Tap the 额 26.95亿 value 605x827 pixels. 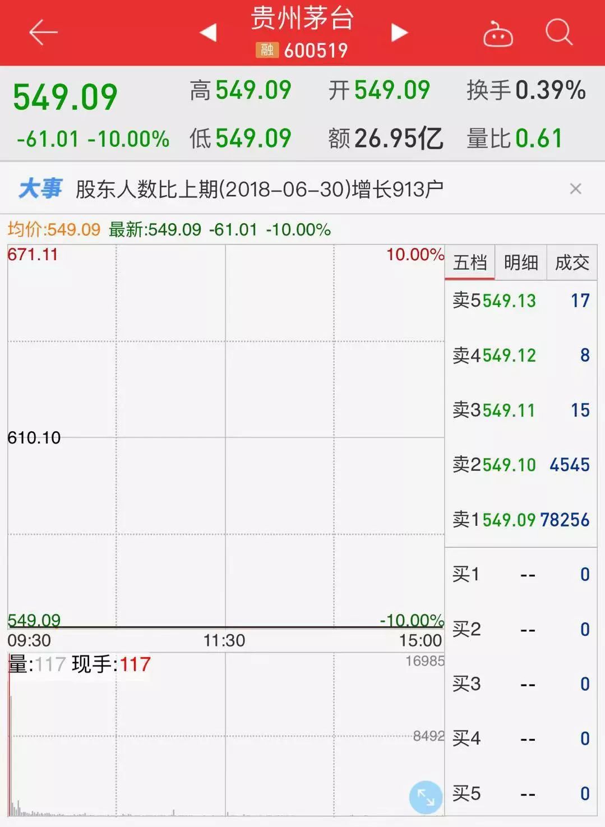(x=386, y=138)
